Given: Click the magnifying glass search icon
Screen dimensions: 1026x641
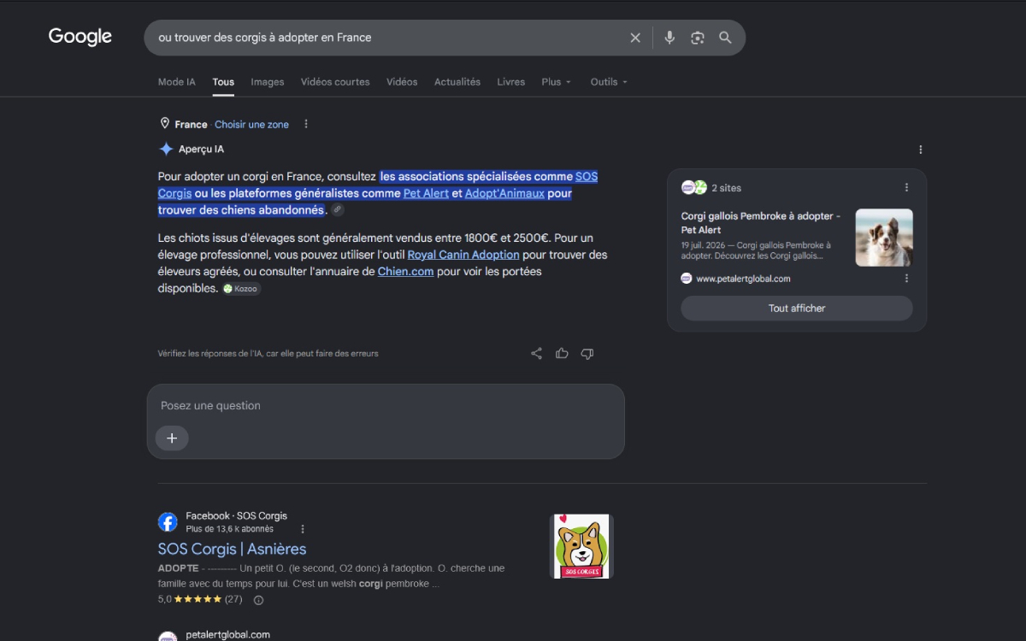Looking at the screenshot, I should (725, 38).
